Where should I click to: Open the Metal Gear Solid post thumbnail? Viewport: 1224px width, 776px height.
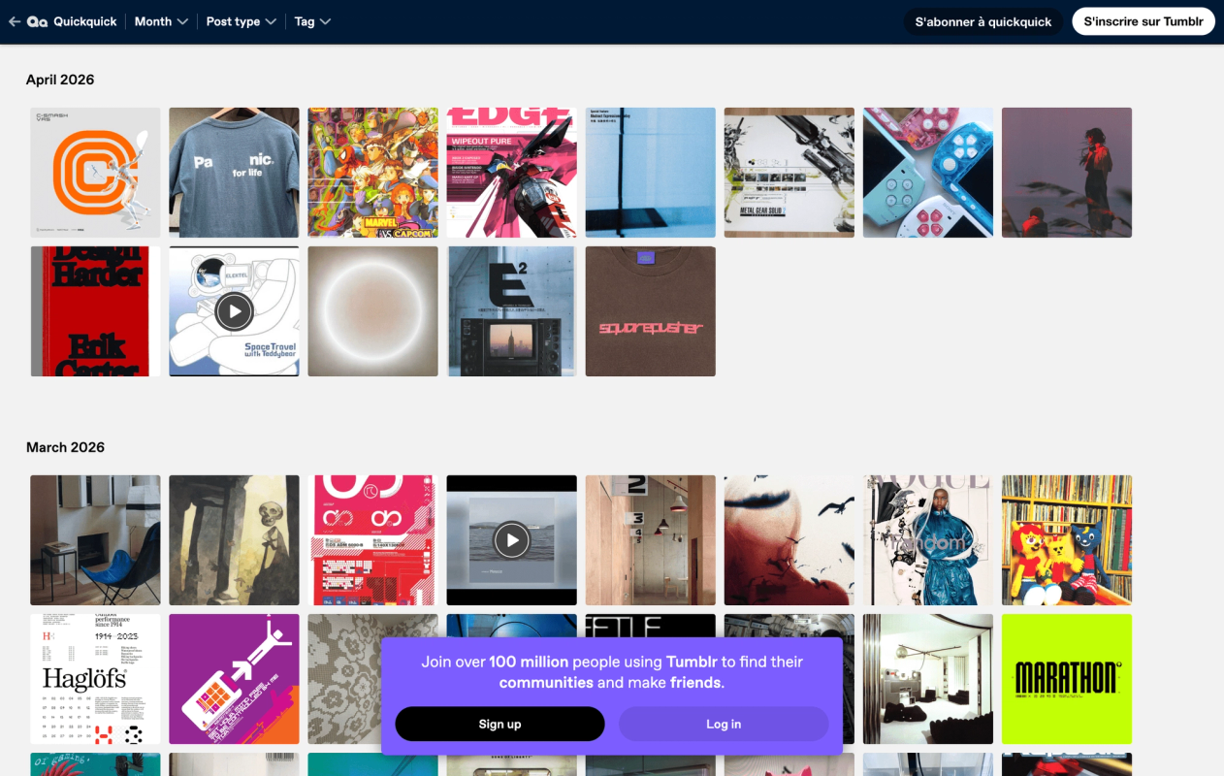(x=789, y=173)
